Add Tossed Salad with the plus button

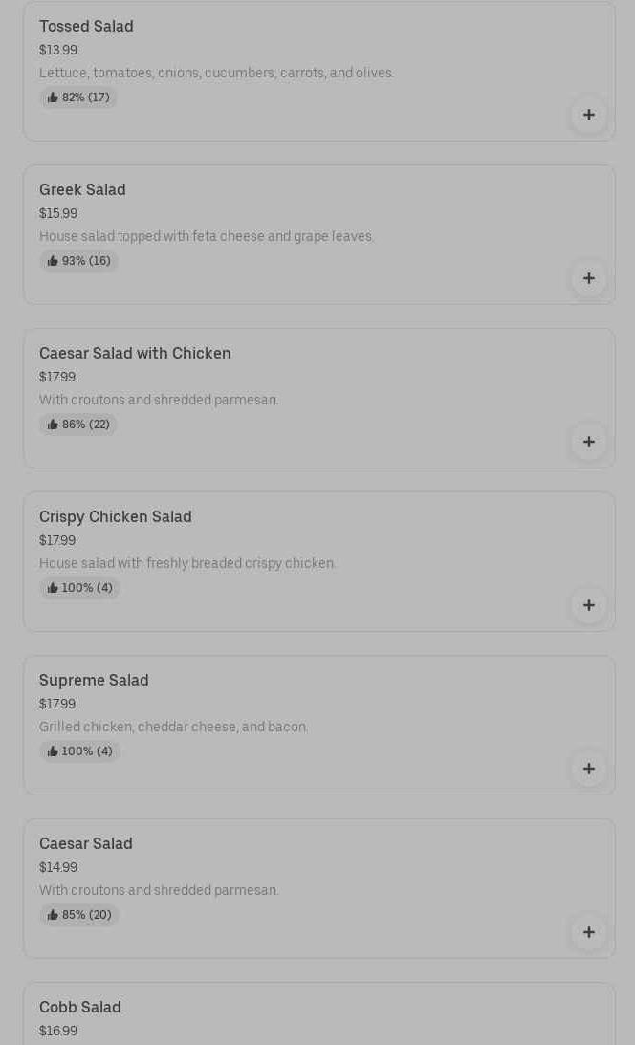point(588,115)
